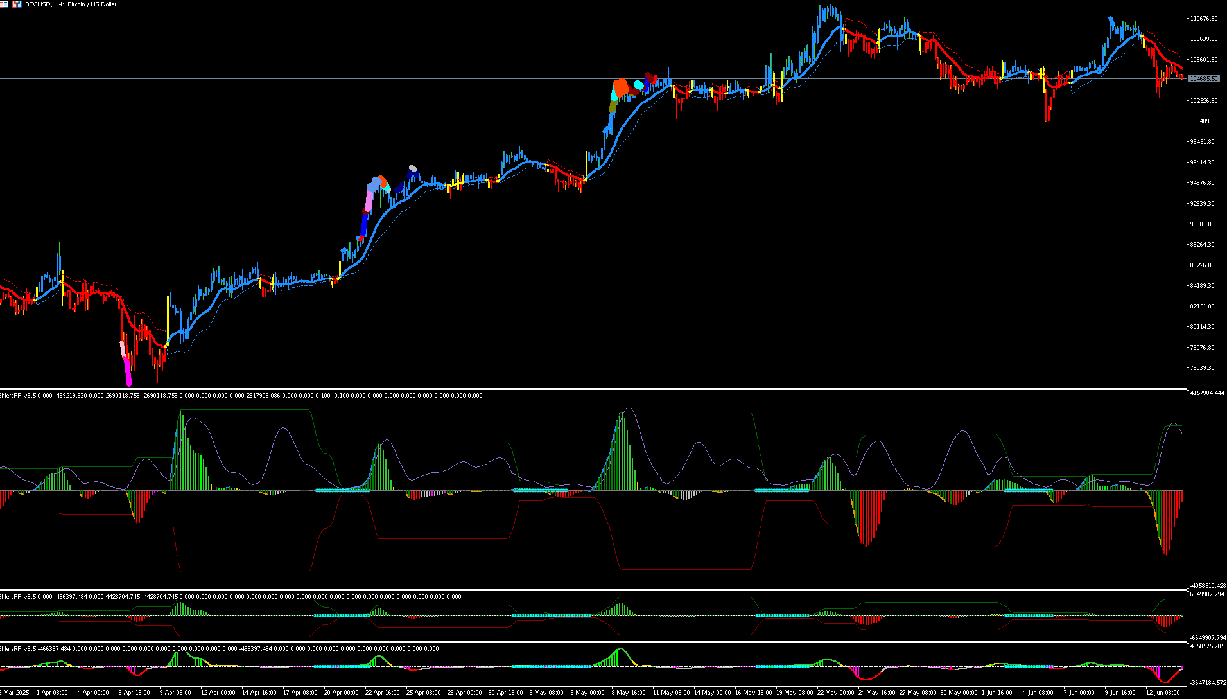This screenshot has height=699, width=1227.
Task: Click the current price label 104685.50
Action: pos(1204,79)
